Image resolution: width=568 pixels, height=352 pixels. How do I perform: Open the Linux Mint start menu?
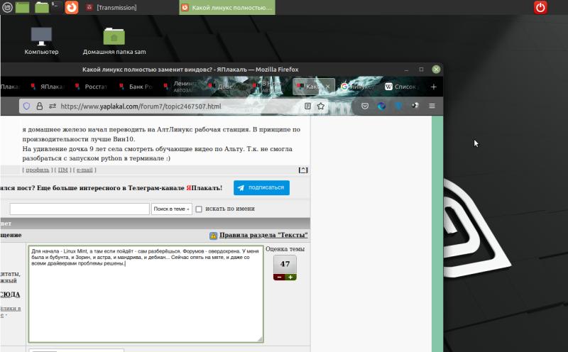click(x=7, y=7)
